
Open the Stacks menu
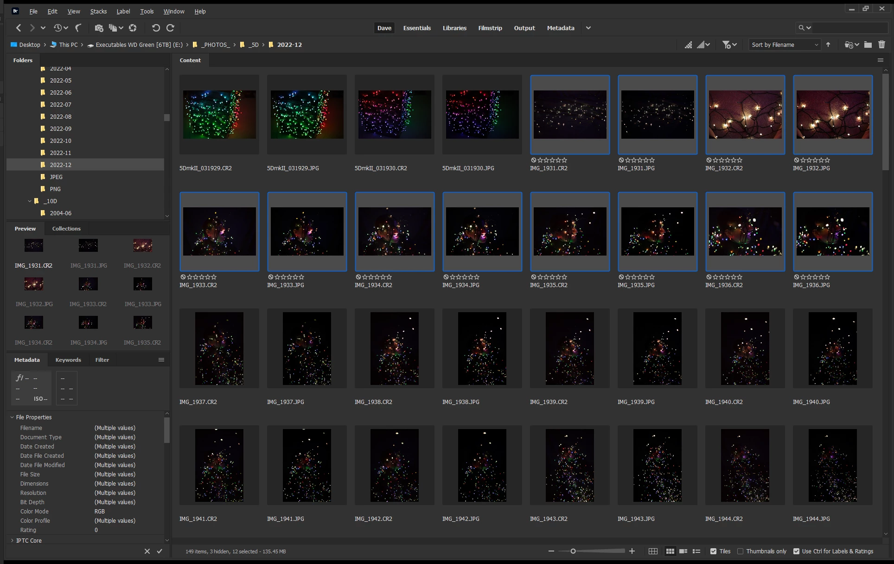[x=98, y=11]
